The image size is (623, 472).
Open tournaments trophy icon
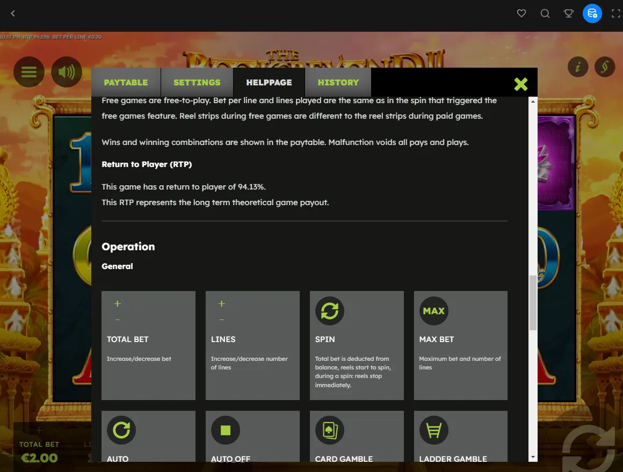569,13
